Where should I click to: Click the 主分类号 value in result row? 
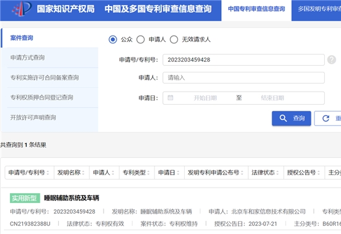(332, 223)
